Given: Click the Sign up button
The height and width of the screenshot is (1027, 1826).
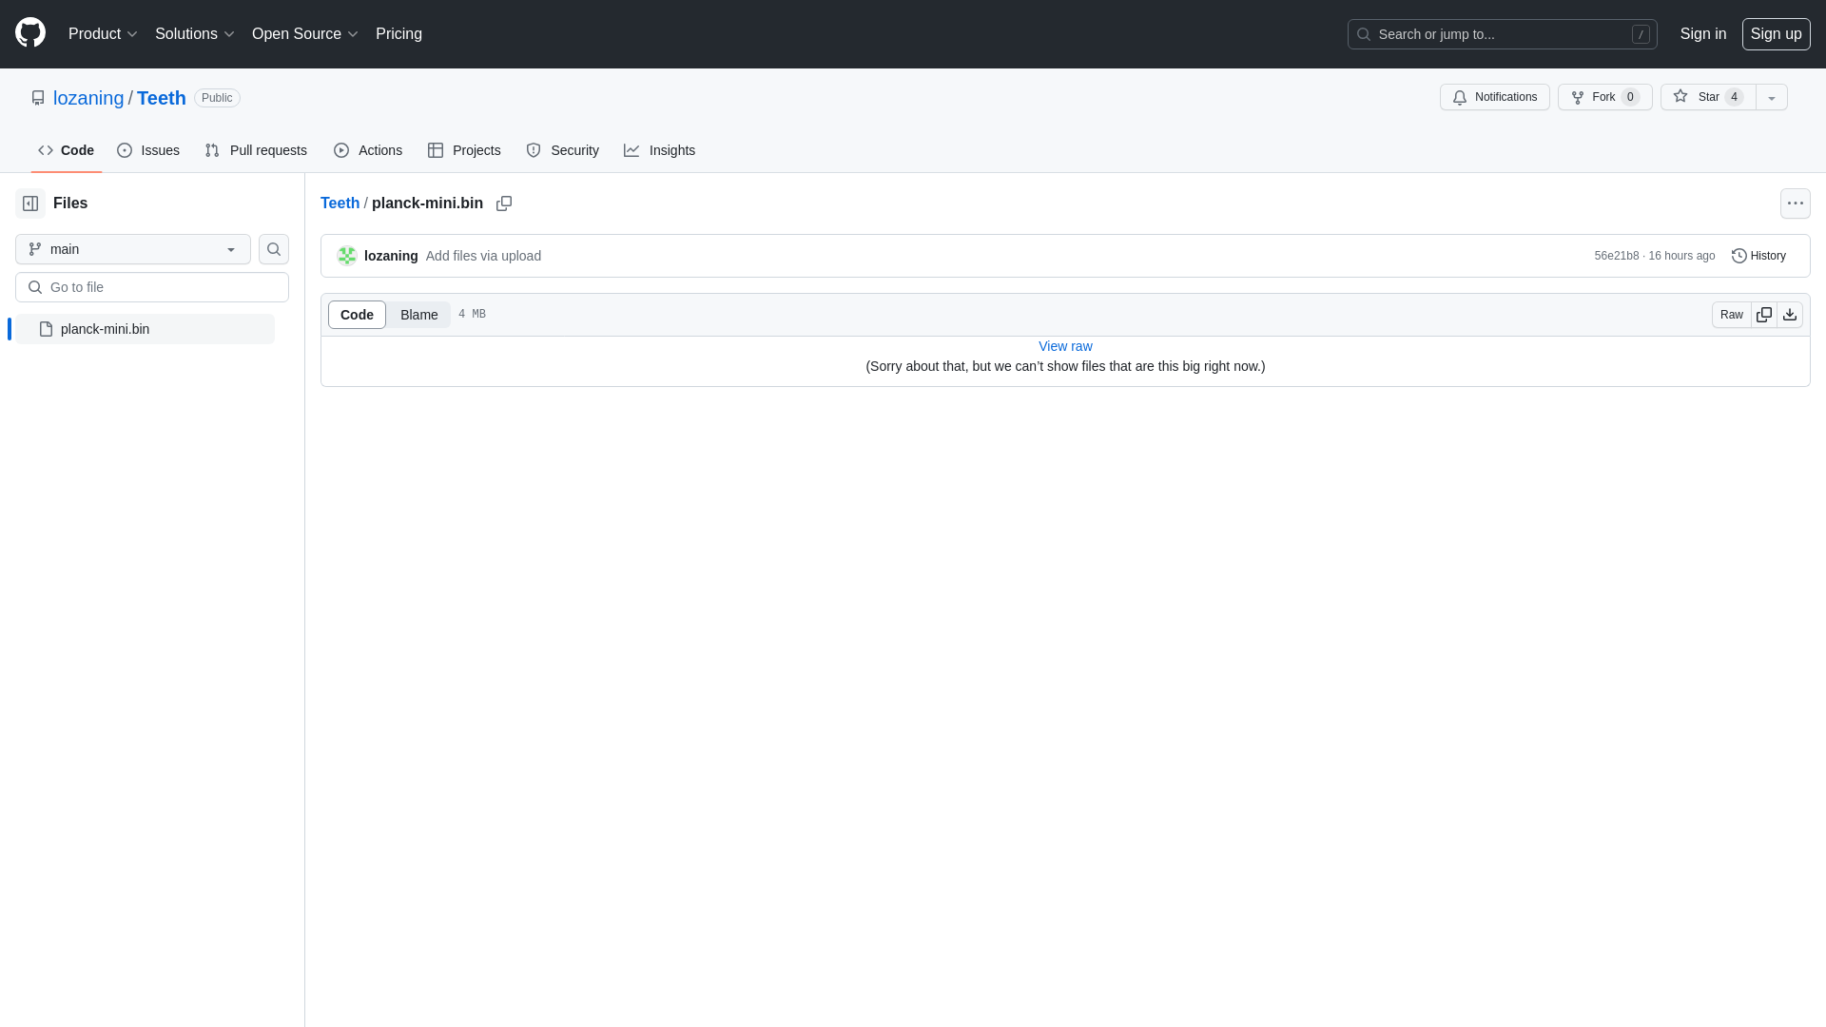Looking at the screenshot, I should coord(1776,34).
